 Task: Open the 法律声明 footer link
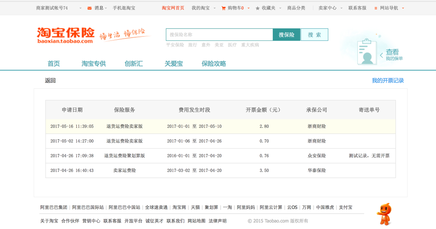click(218, 221)
